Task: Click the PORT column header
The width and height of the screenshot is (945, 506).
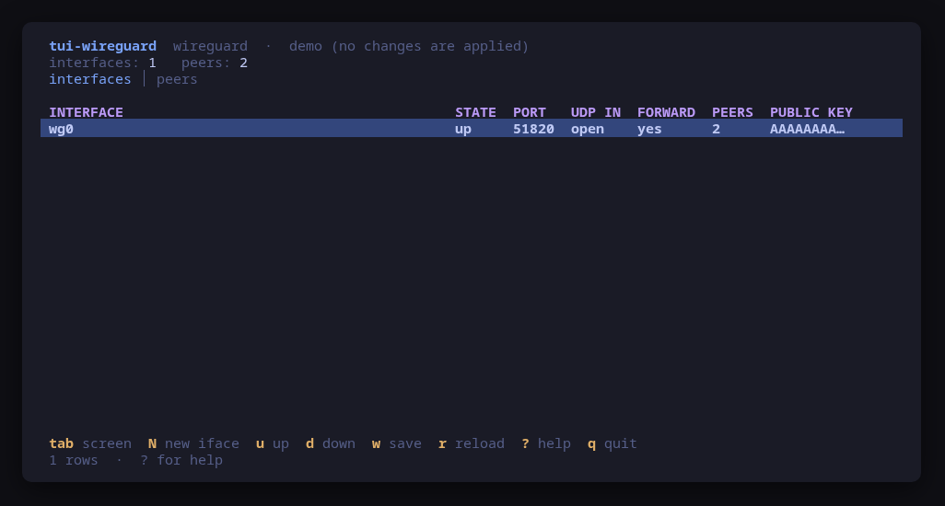Action: coord(530,112)
